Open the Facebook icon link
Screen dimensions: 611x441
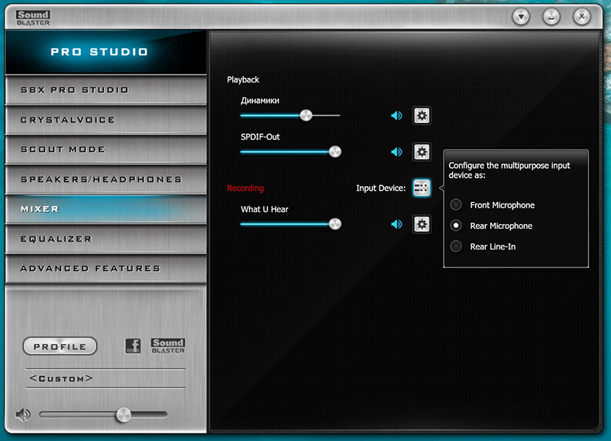pos(133,346)
